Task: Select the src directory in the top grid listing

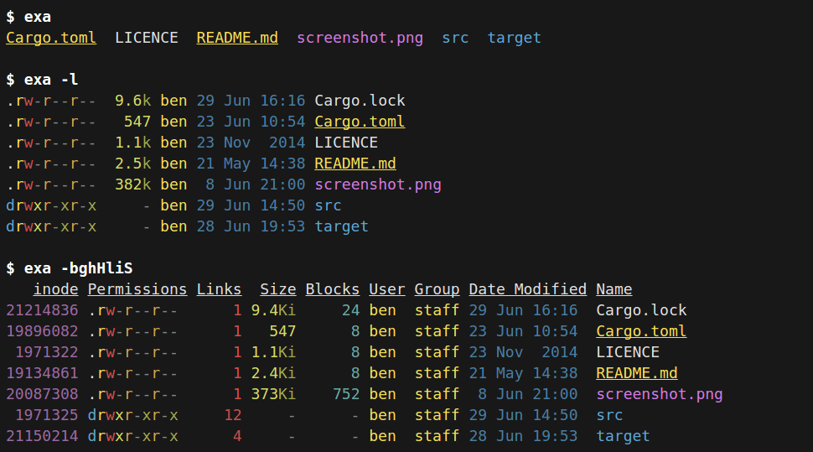Action: [x=455, y=38]
